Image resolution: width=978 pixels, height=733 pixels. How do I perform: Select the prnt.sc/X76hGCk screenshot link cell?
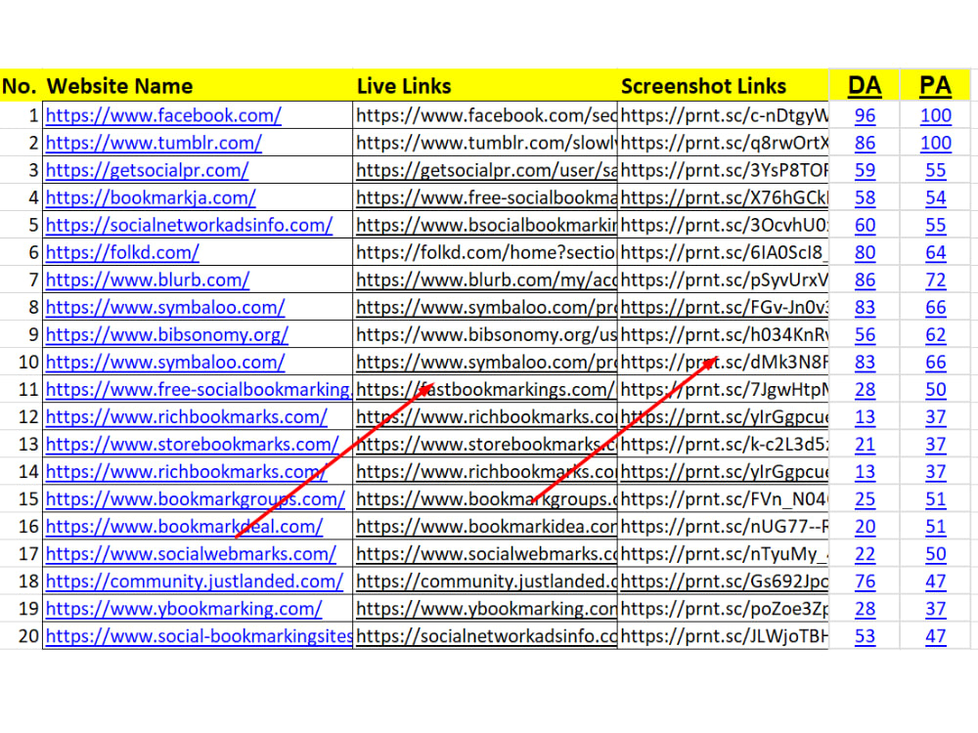724,197
